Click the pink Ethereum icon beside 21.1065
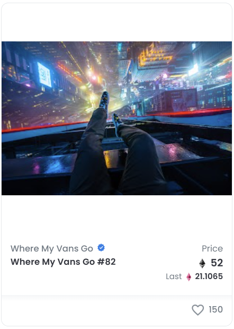Screen dimensions: 234x329 pyautogui.click(x=188, y=277)
